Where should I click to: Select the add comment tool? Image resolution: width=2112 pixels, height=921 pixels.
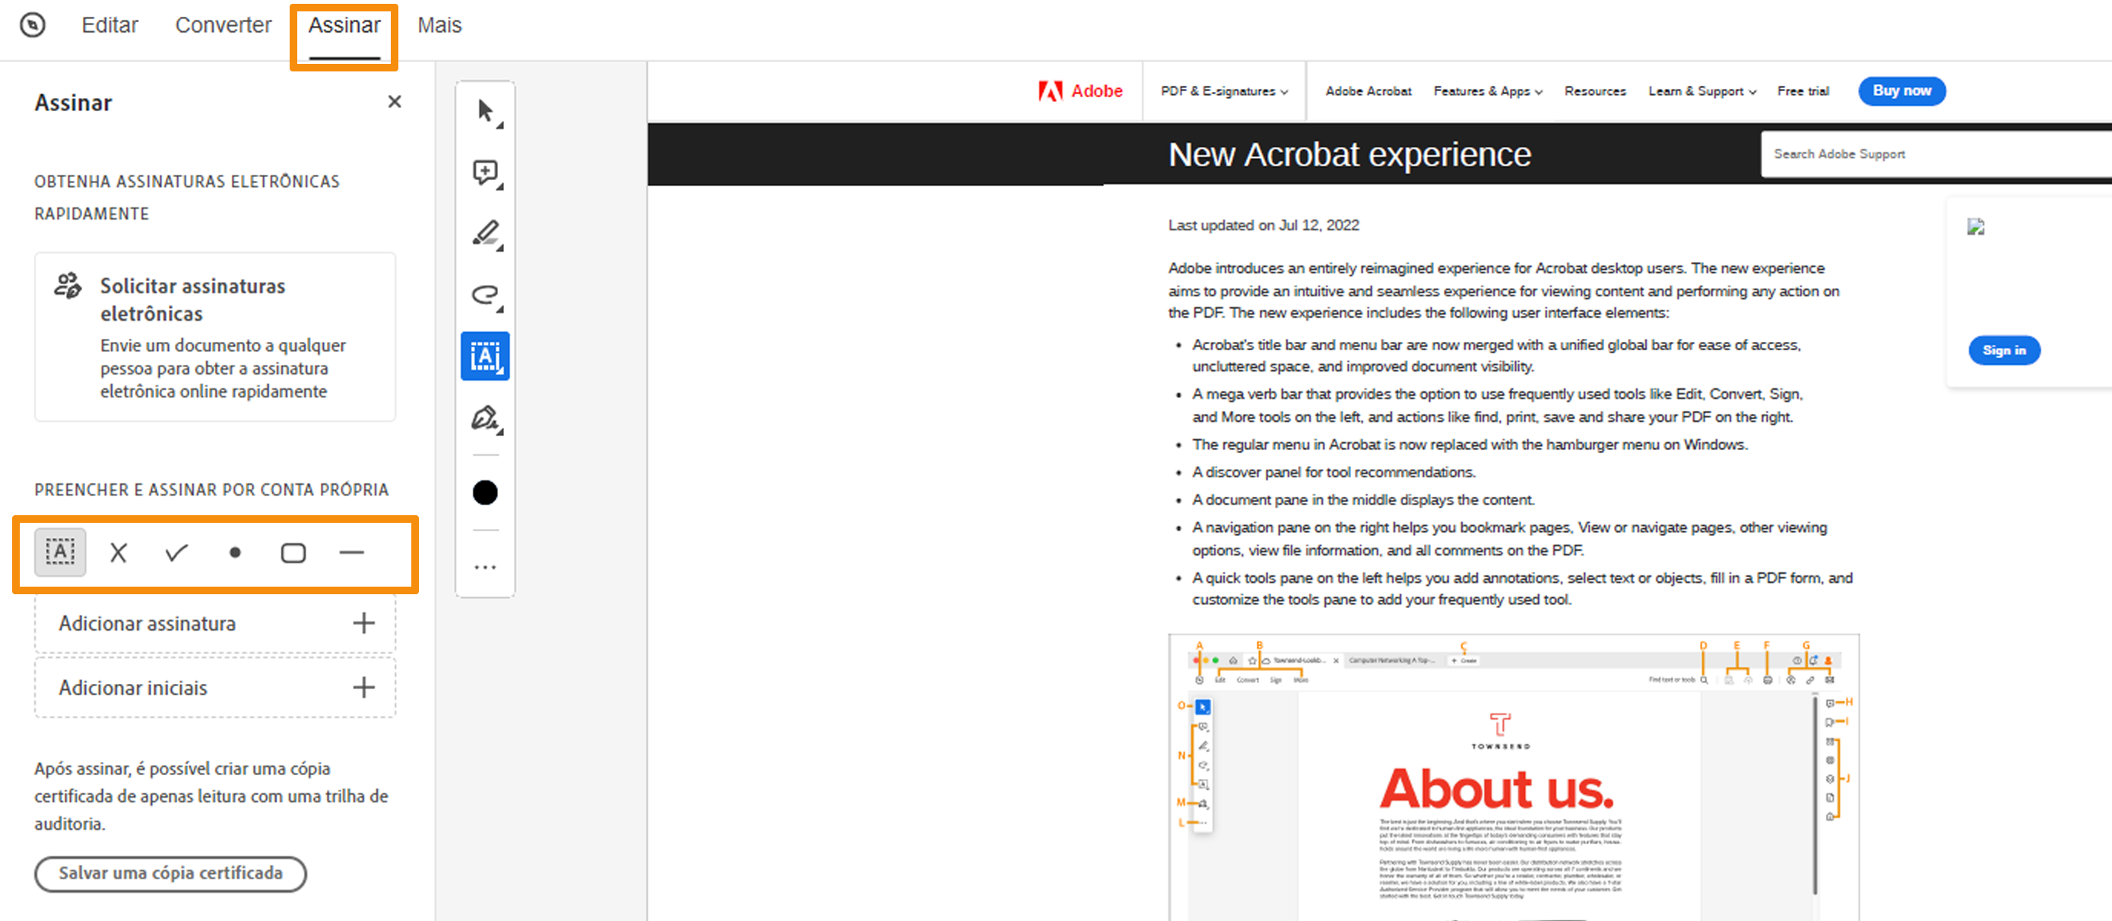pos(485,173)
